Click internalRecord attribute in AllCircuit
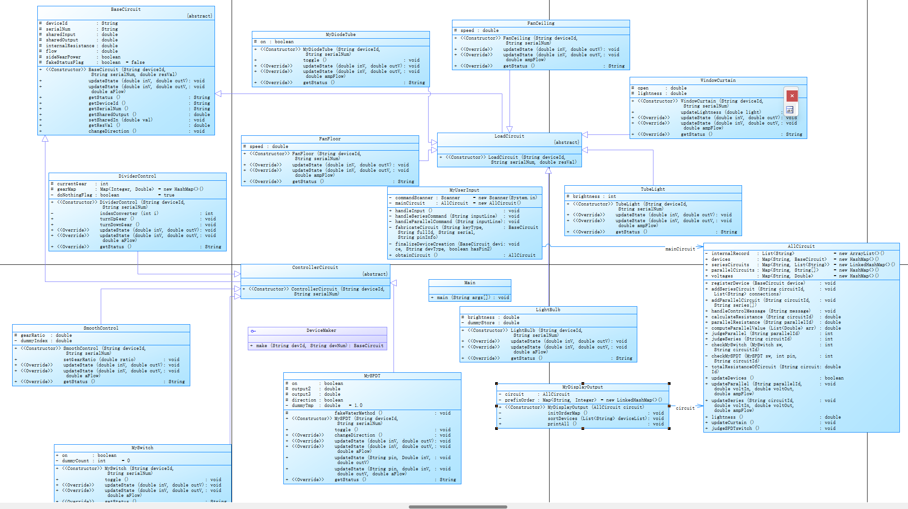 795,254
